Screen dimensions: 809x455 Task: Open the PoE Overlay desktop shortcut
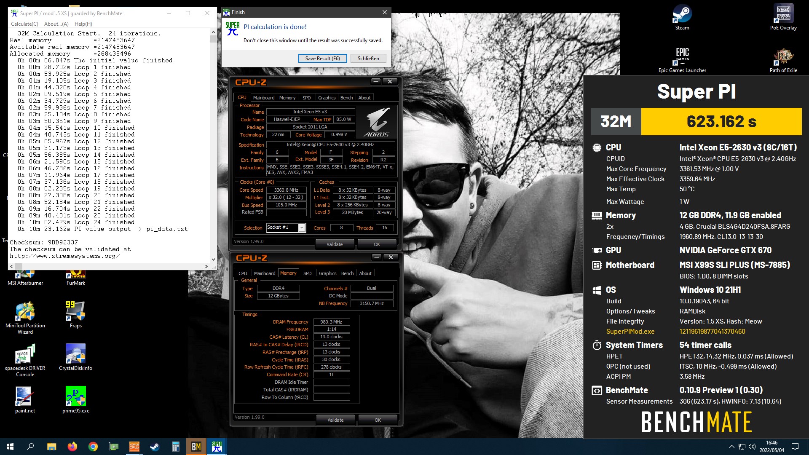(783, 17)
